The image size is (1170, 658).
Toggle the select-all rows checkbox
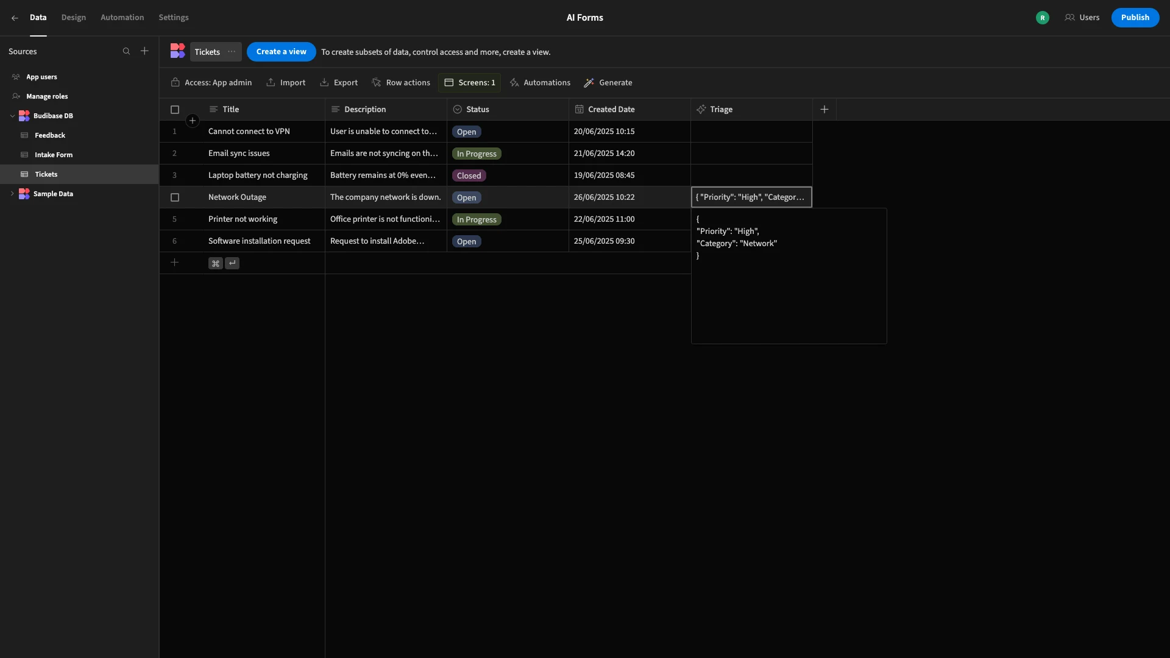[175, 110]
